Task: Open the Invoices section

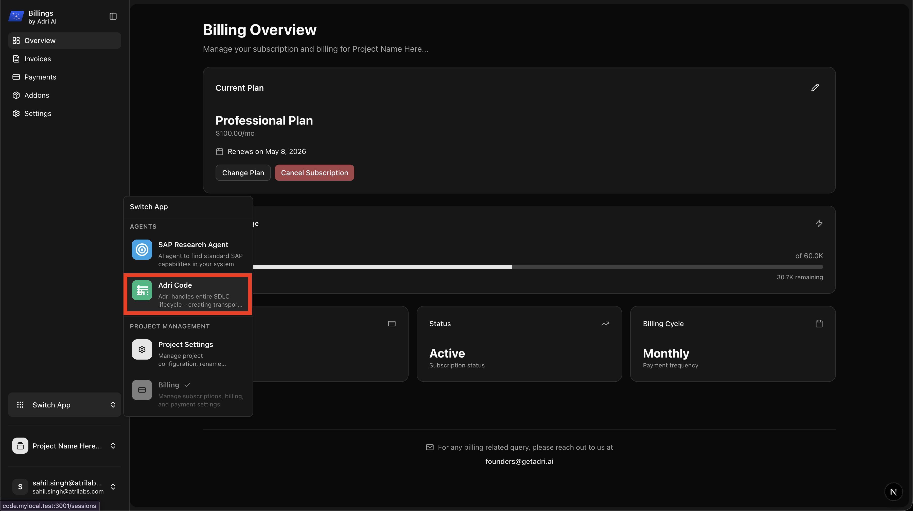Action: [38, 59]
